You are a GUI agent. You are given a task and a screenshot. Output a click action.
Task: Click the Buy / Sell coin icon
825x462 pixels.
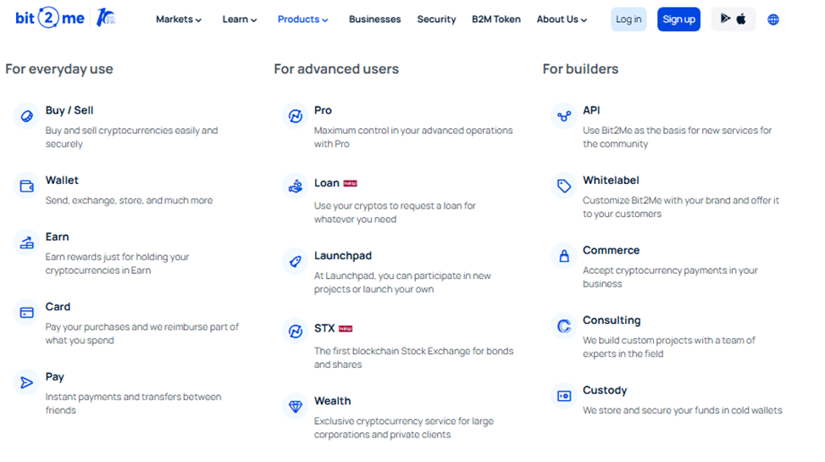26,115
